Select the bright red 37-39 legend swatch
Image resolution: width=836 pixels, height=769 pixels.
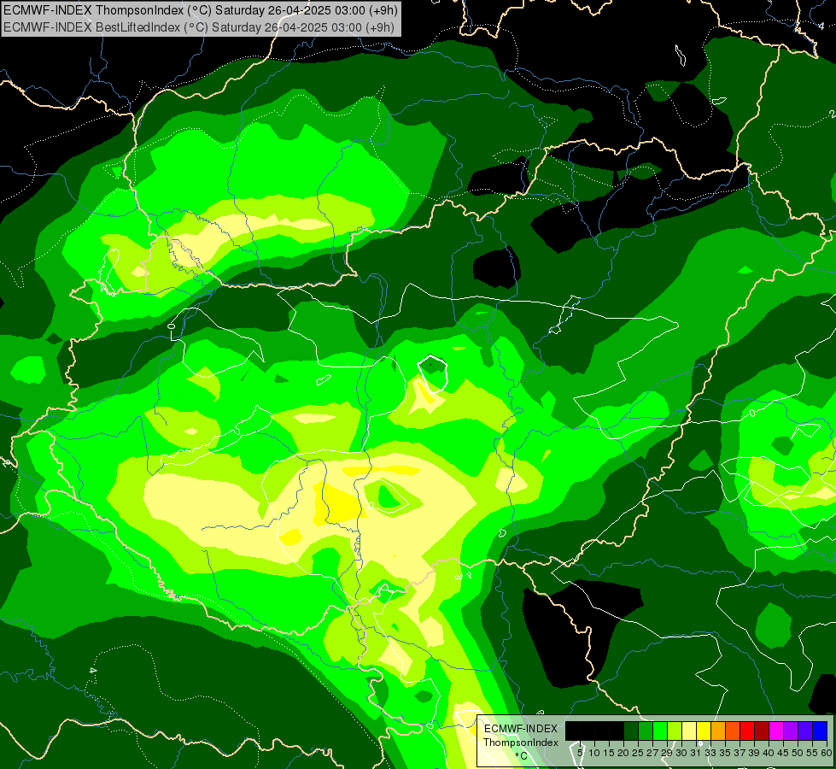747,731
